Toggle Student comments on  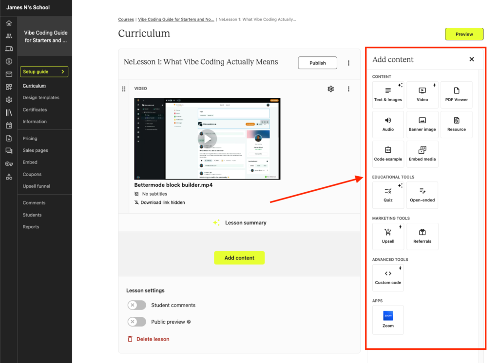tap(136, 305)
